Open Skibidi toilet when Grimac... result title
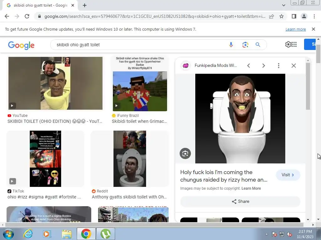321x240 pixels. [x=139, y=121]
